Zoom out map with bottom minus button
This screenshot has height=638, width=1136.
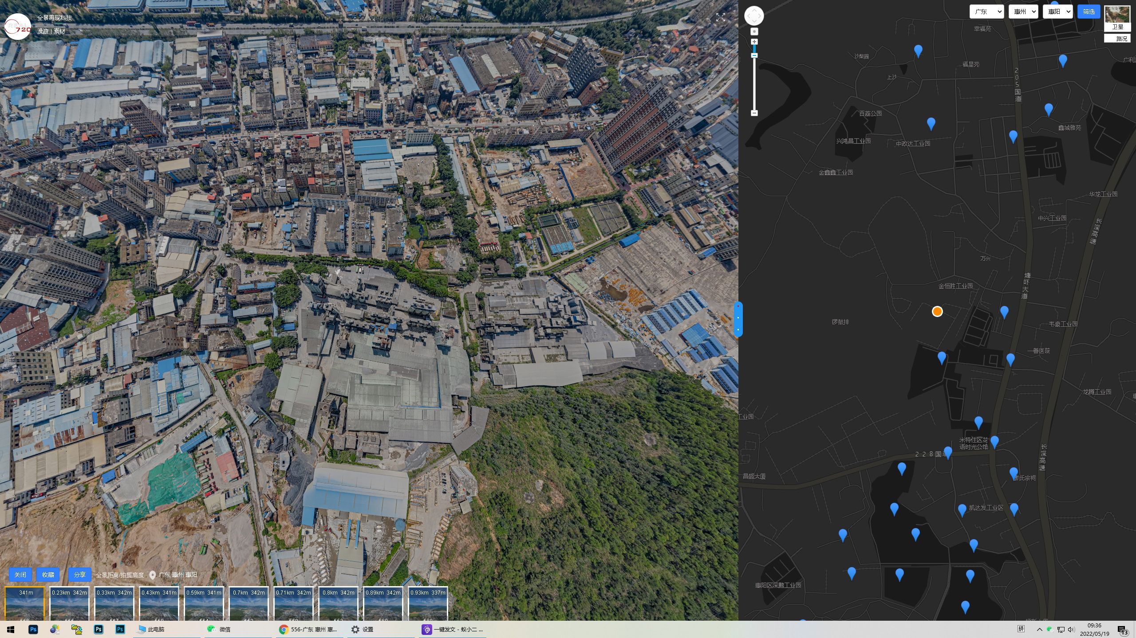[754, 113]
